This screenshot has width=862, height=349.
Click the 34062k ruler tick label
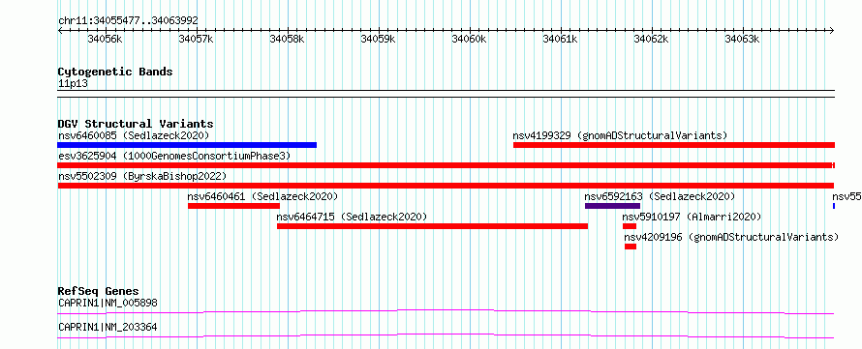coord(652,40)
